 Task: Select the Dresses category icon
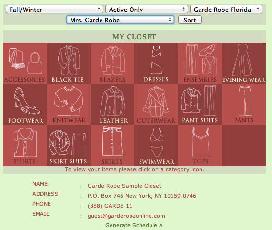tap(156, 63)
